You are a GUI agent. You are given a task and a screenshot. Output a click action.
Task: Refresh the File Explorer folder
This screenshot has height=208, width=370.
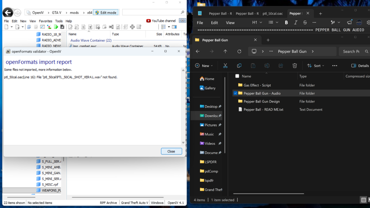pos(239,51)
